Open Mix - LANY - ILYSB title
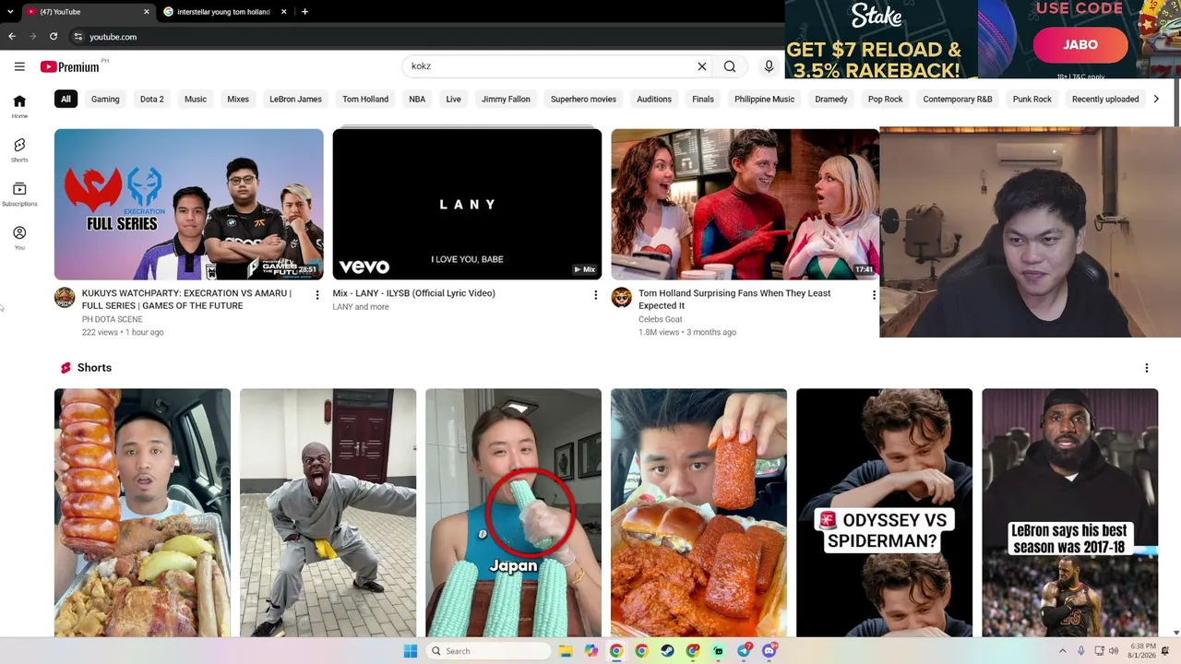Viewport: 1181px width, 664px height. [414, 293]
